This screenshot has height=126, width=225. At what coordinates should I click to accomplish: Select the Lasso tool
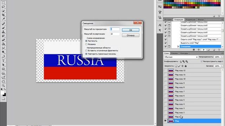pos(3,7)
